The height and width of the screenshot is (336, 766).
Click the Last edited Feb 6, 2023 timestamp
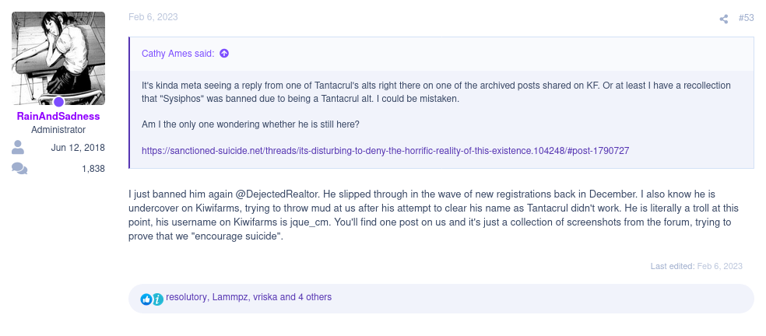click(719, 266)
